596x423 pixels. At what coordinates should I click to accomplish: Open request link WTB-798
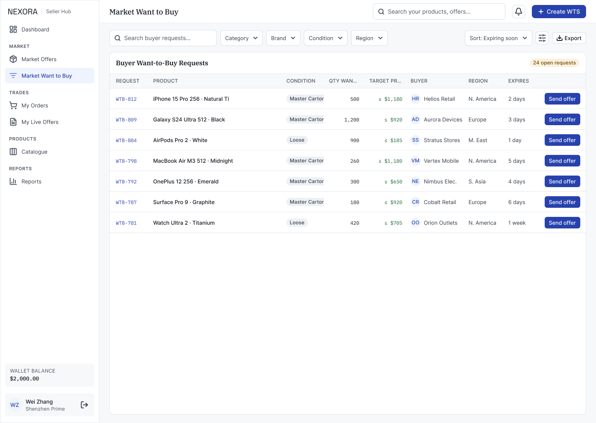(x=126, y=161)
